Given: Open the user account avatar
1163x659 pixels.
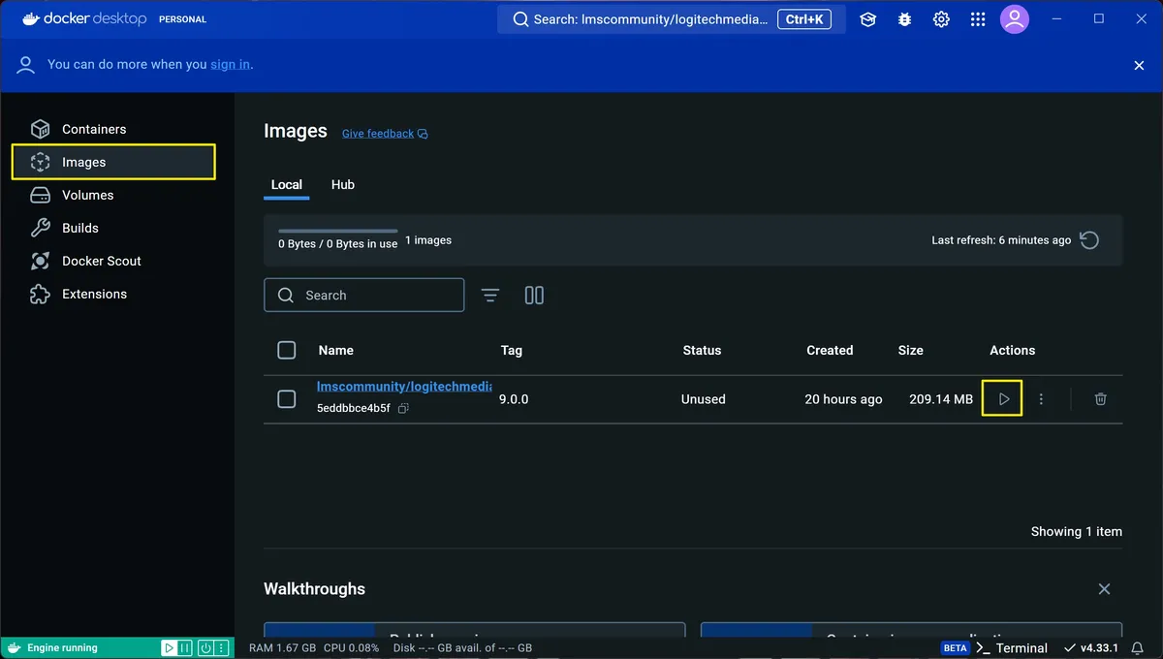Looking at the screenshot, I should (x=1015, y=19).
